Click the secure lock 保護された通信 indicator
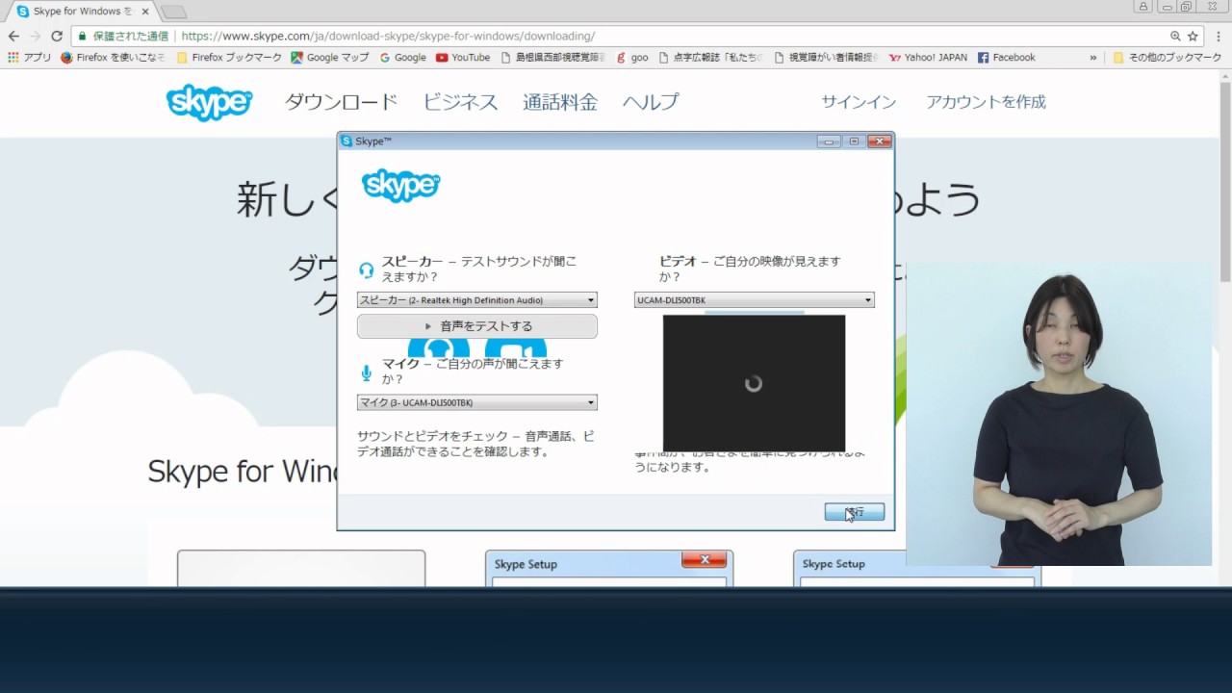 [x=123, y=36]
